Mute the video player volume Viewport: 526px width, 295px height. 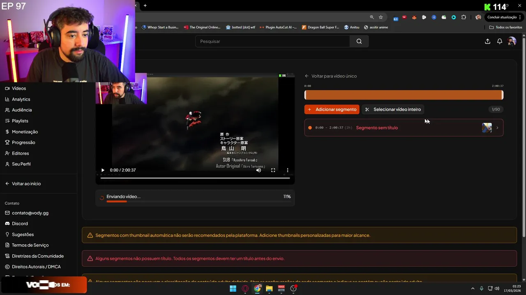(258, 170)
